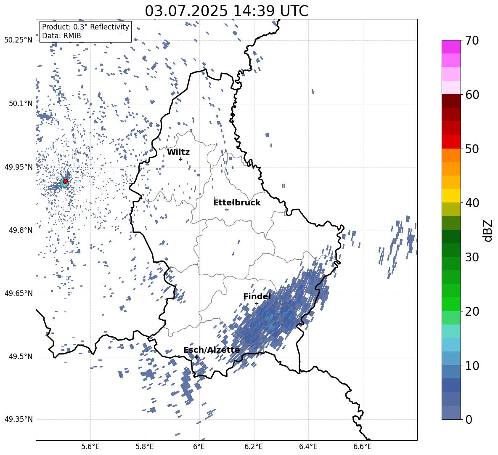This screenshot has width=498, height=455.
Task: Click the colorbar tick value 70
Action: pos(472,40)
